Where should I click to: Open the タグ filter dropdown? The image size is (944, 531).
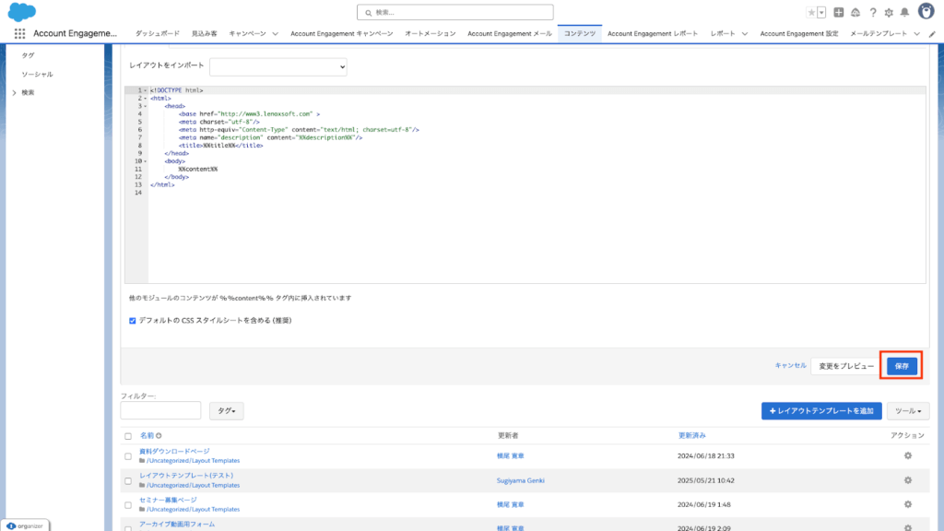[x=227, y=411]
